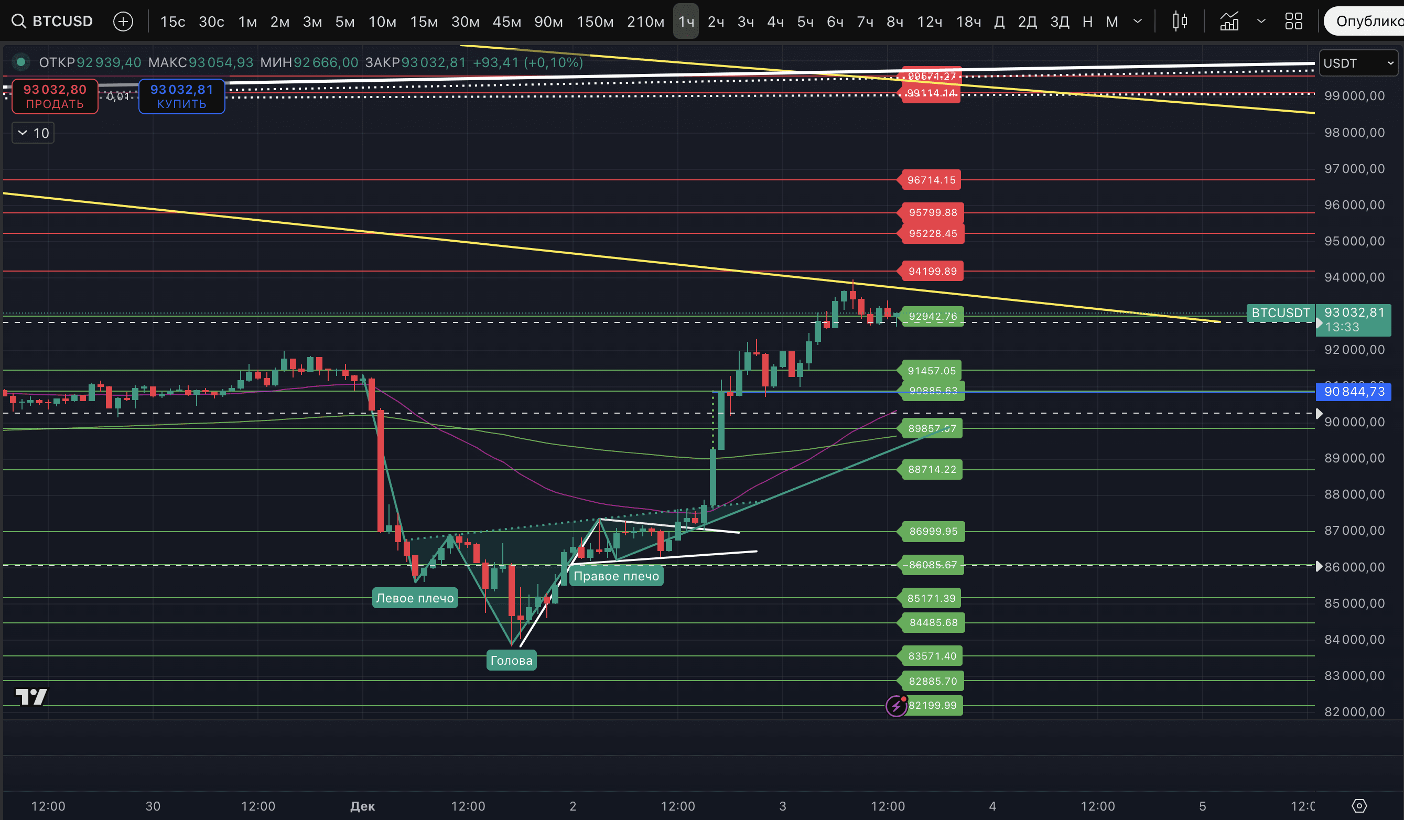Select the Д daily timeframe
This screenshot has height=820, width=1404.
pyautogui.click(x=999, y=21)
